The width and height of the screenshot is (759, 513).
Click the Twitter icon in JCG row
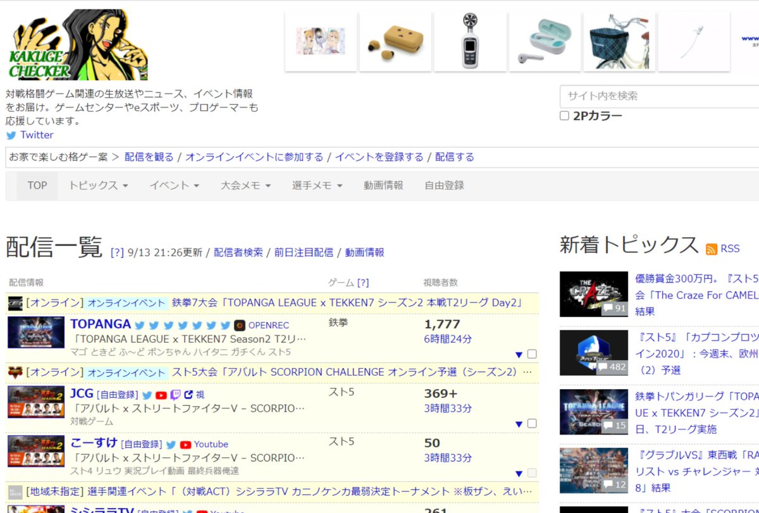coord(147,395)
